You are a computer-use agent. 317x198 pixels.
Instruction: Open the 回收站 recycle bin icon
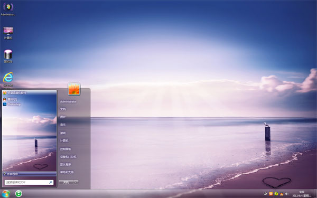click(8, 56)
